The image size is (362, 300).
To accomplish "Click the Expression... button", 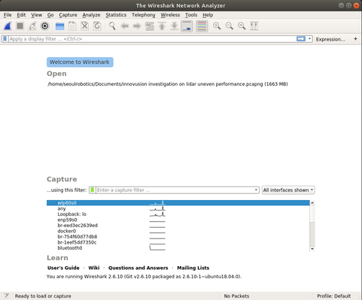I will click(x=330, y=39).
